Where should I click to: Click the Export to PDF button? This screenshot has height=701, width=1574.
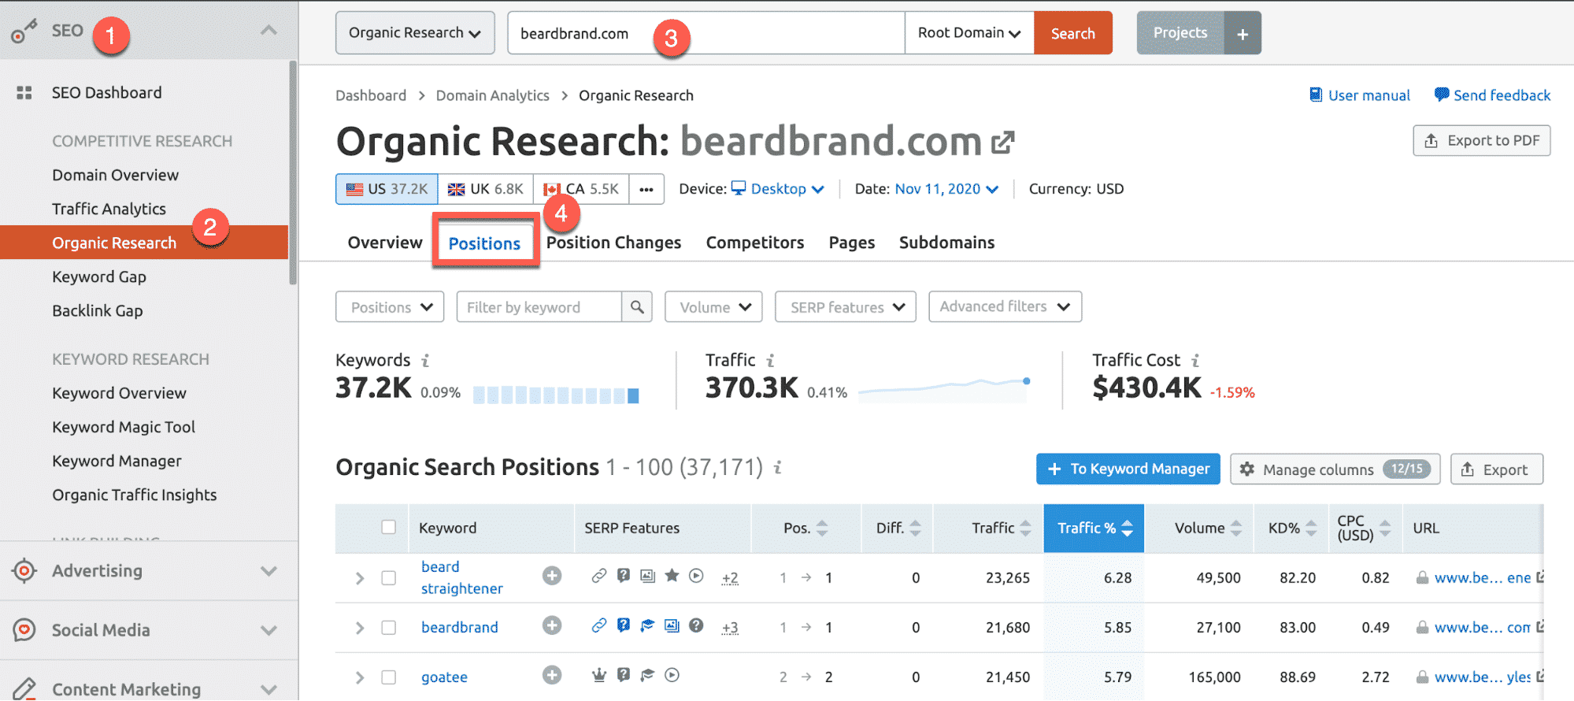1481,141
